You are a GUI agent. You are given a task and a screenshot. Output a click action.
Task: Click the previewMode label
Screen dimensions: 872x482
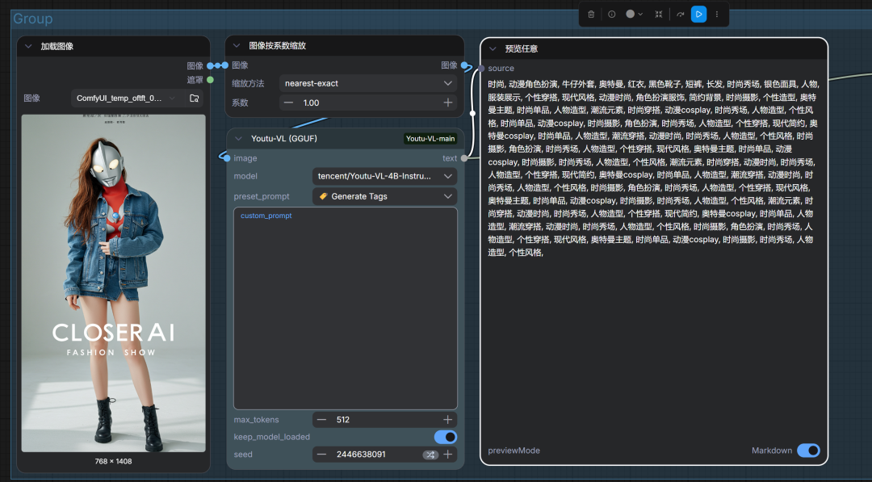coord(514,451)
